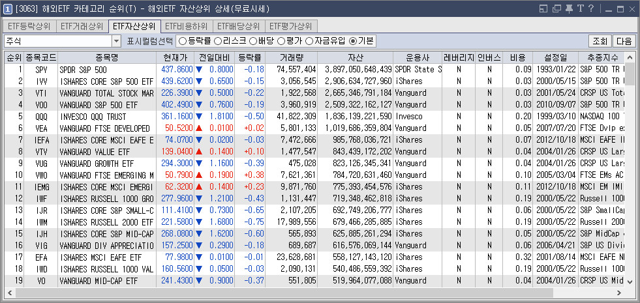Click the vertical scrollbar down arrow
The width and height of the screenshot is (640, 303).
click(630, 281)
